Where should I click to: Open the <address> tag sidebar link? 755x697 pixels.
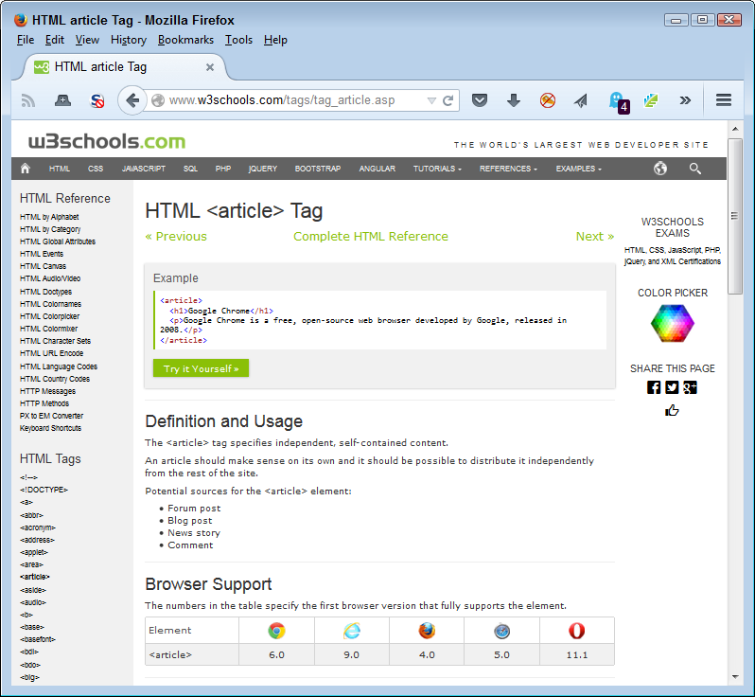37,540
